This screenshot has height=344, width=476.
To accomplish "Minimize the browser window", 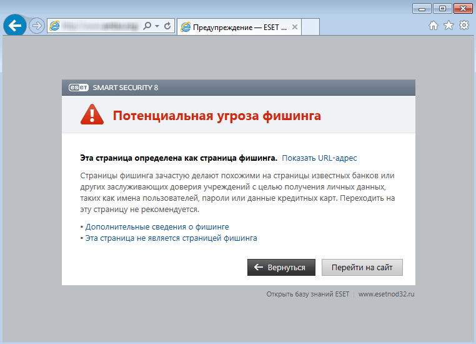I will tap(422, 9).
